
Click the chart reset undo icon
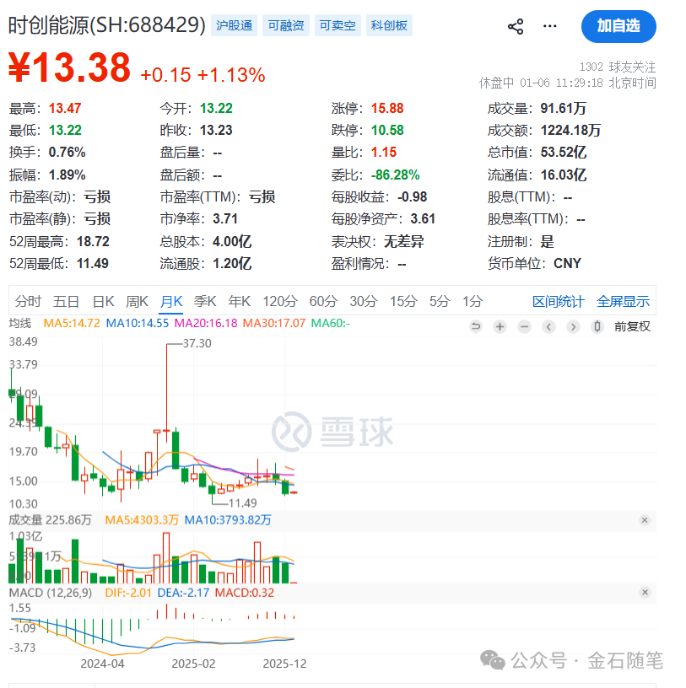(476, 326)
